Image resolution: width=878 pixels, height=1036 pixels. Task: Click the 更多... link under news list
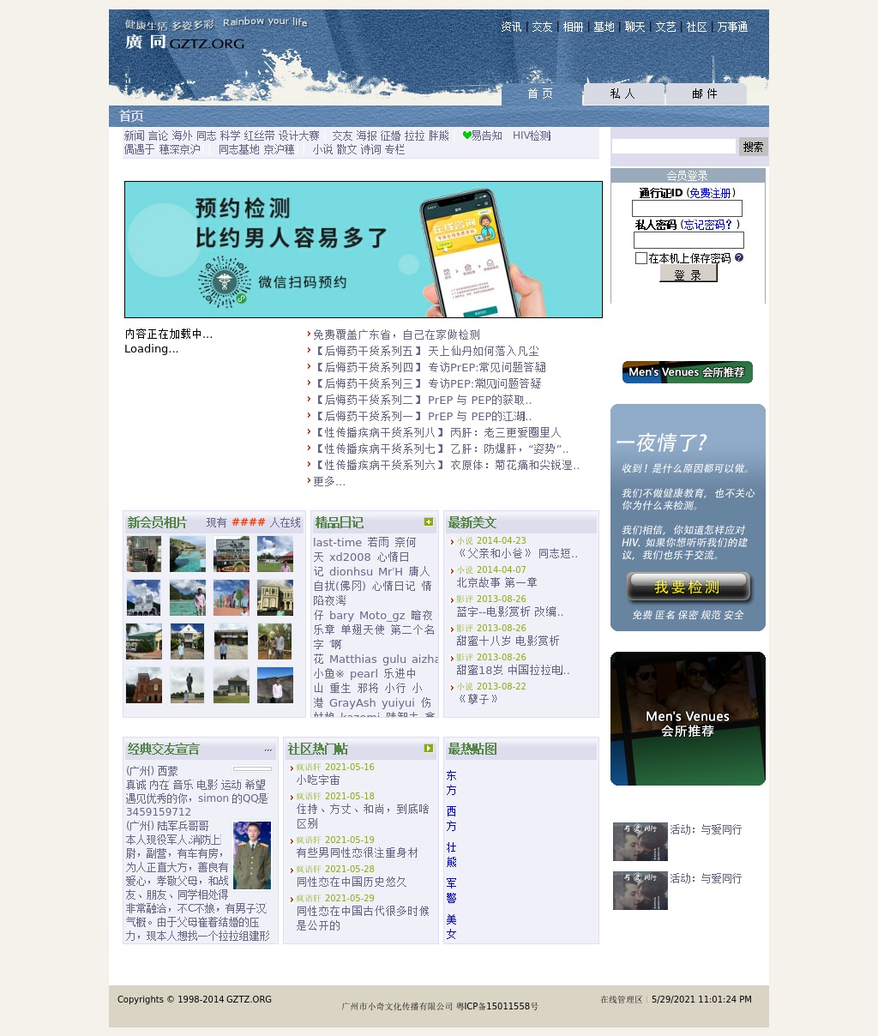point(329,481)
